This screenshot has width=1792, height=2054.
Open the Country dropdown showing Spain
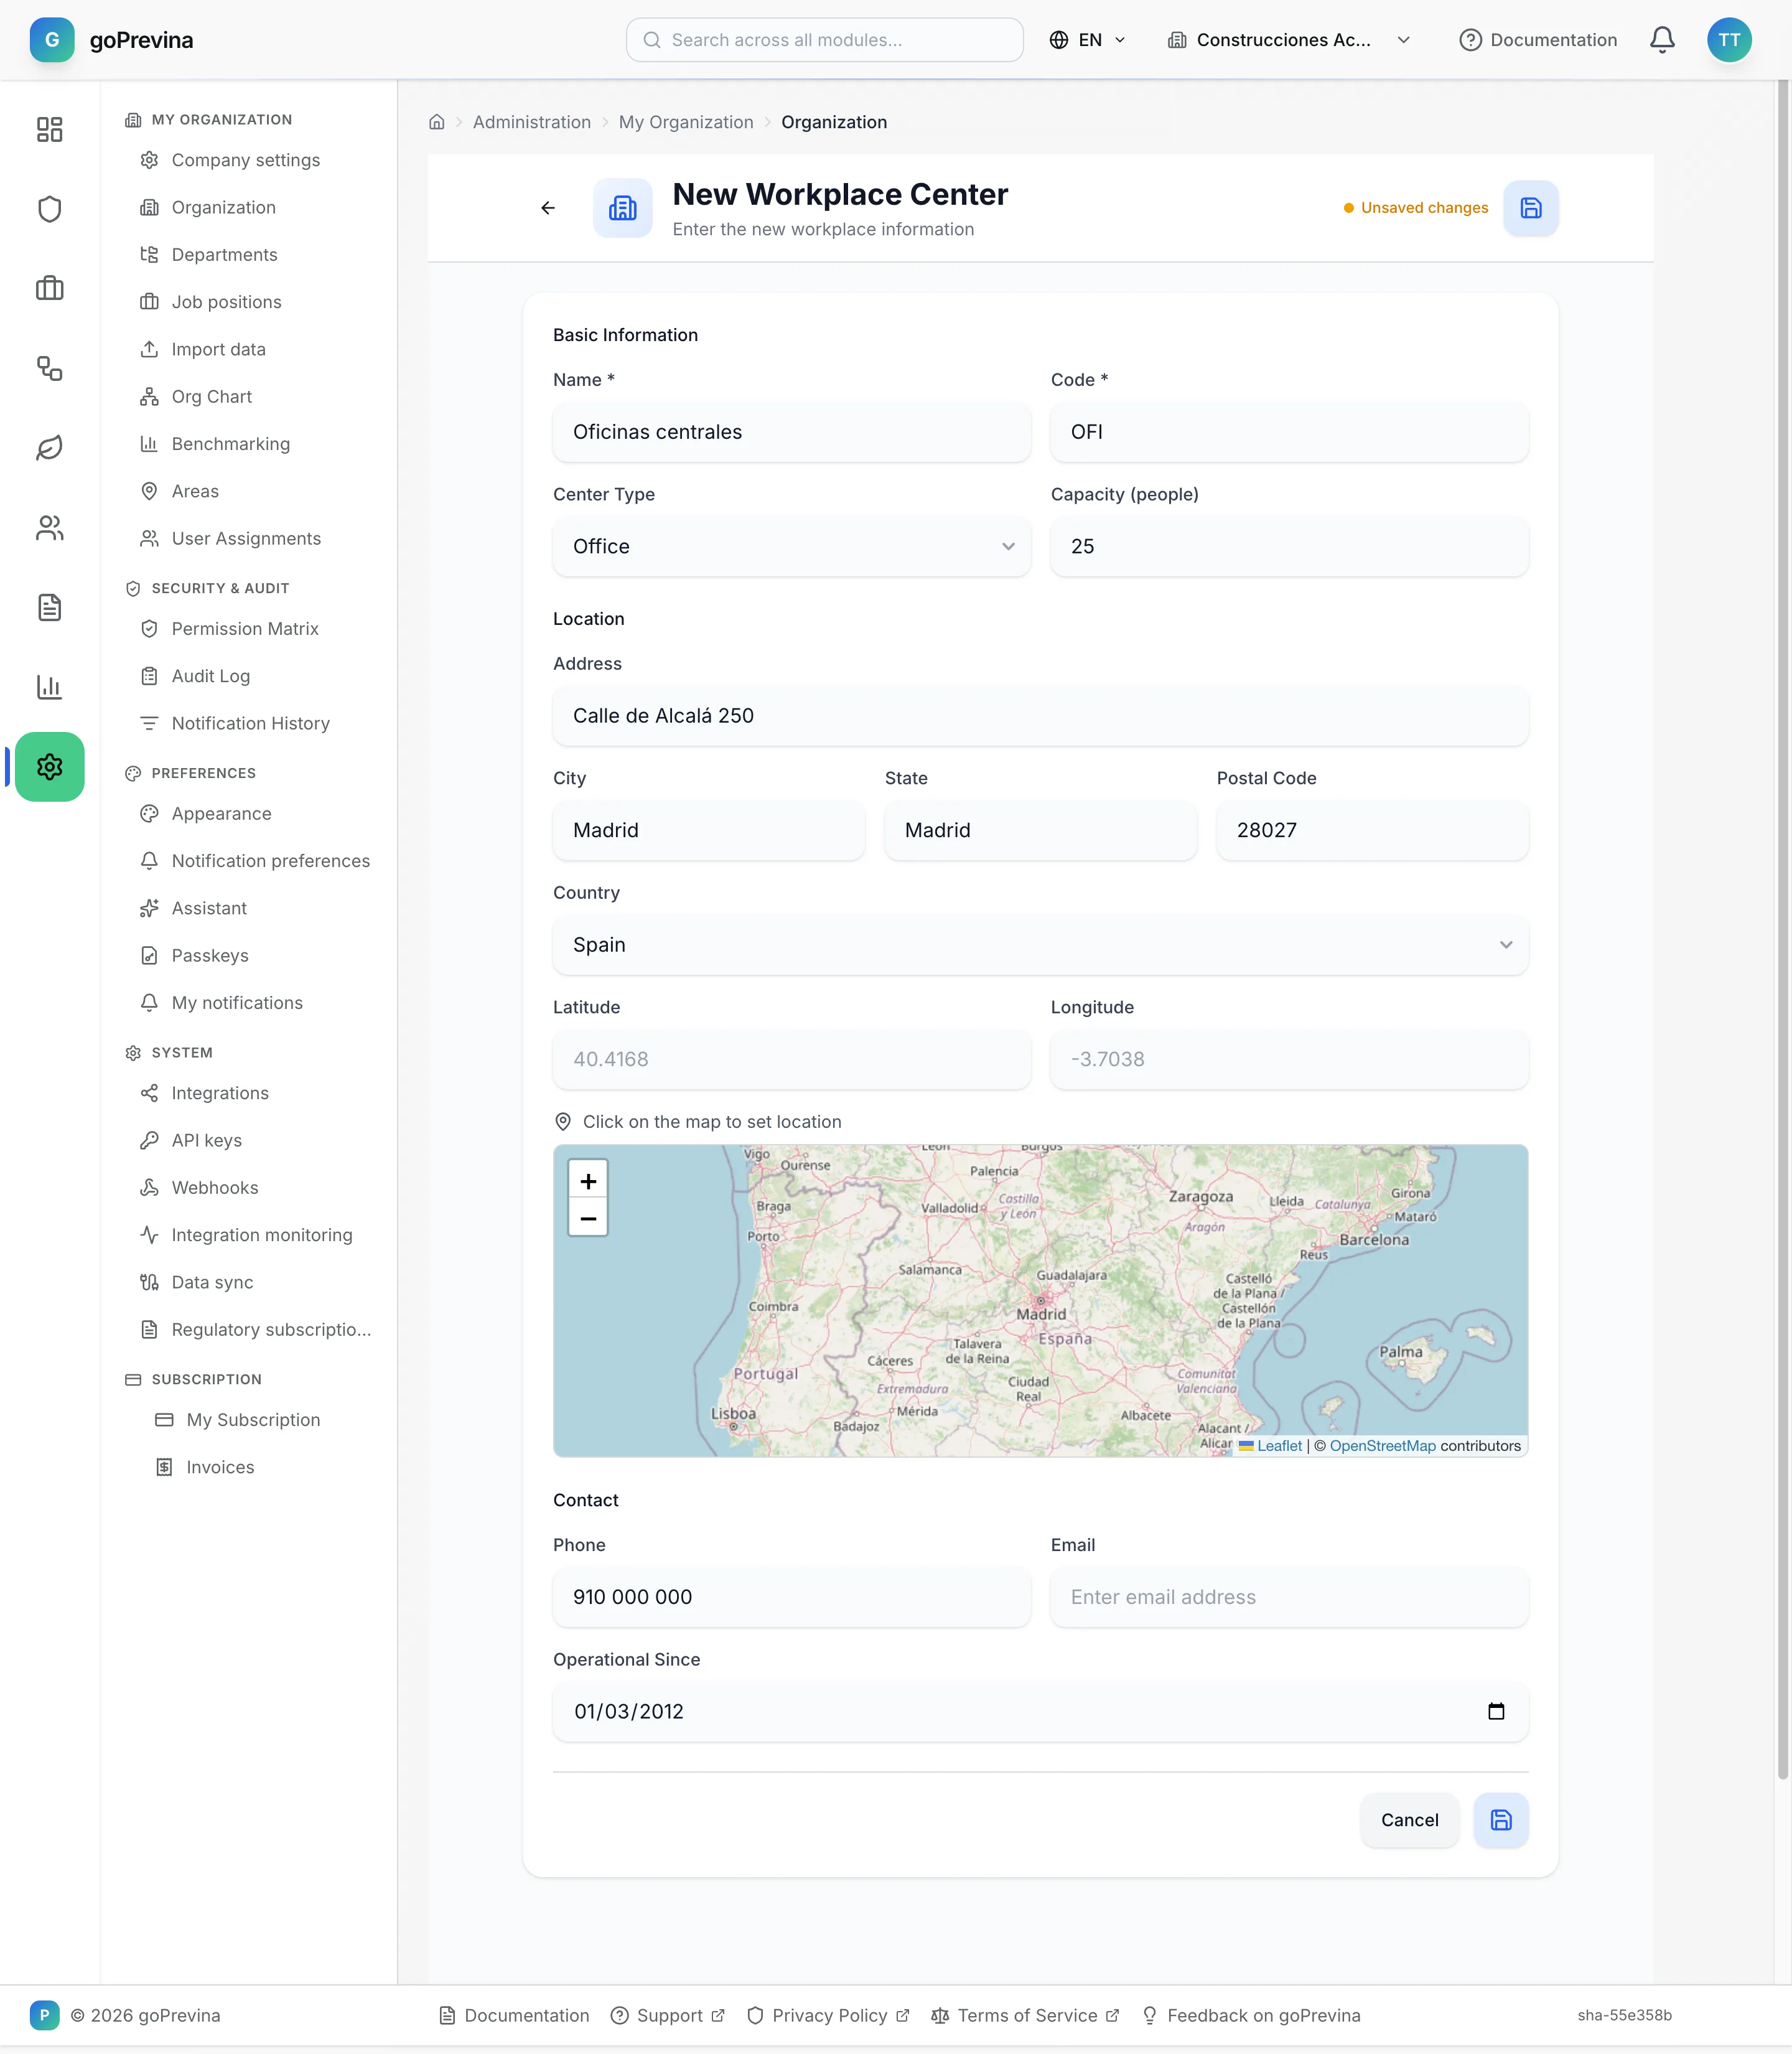coord(1040,944)
